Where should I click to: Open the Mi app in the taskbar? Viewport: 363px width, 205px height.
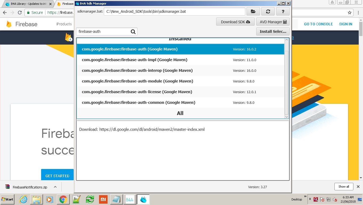click(x=103, y=199)
